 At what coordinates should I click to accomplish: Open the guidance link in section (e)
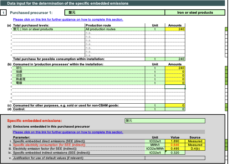tap(68, 132)
